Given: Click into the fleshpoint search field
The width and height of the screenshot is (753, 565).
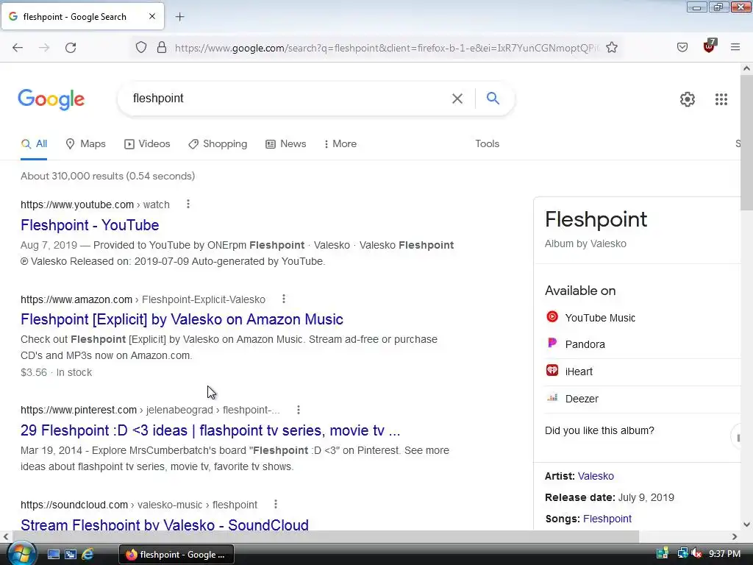Looking at the screenshot, I should [288, 99].
